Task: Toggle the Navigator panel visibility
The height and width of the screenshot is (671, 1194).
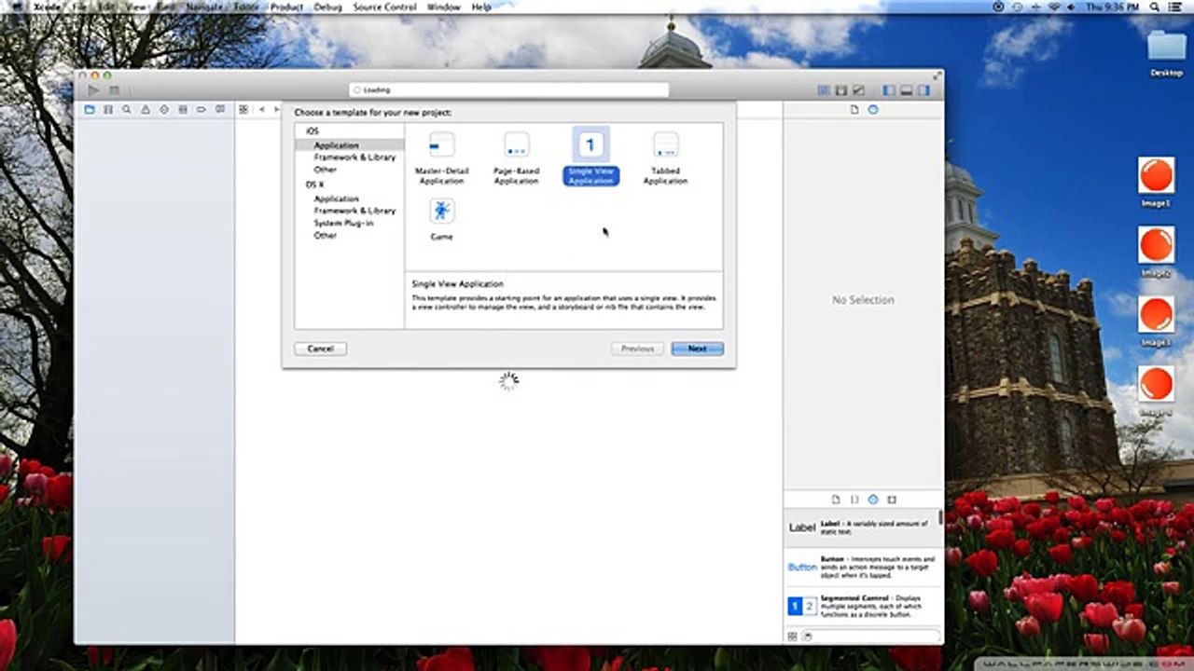Action: pos(888,90)
